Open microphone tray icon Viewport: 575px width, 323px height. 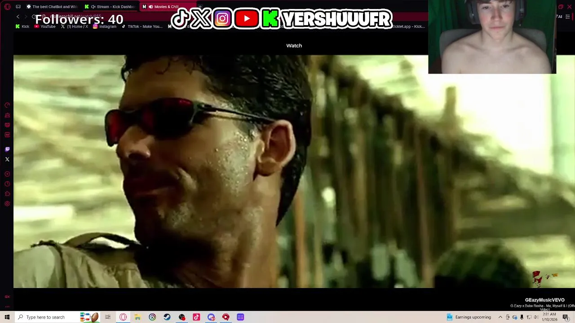[x=522, y=317]
